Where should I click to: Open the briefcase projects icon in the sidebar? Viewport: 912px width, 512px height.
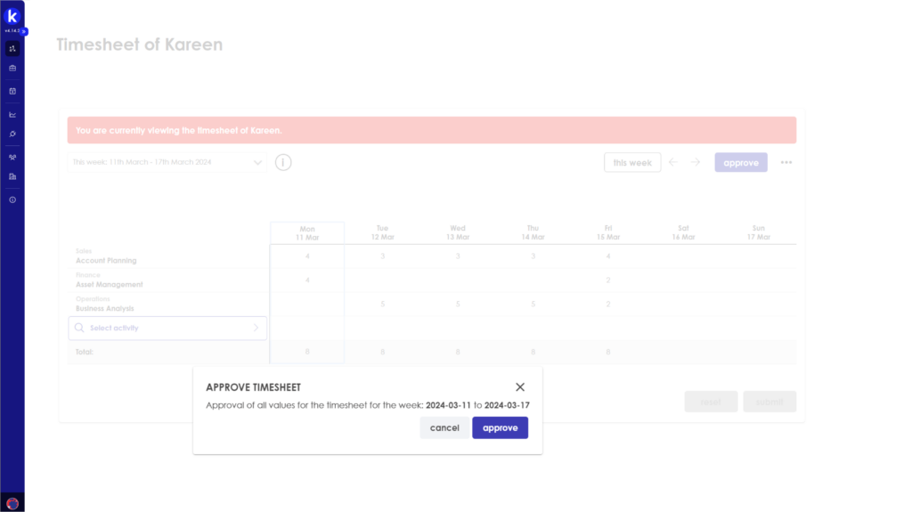[12, 68]
